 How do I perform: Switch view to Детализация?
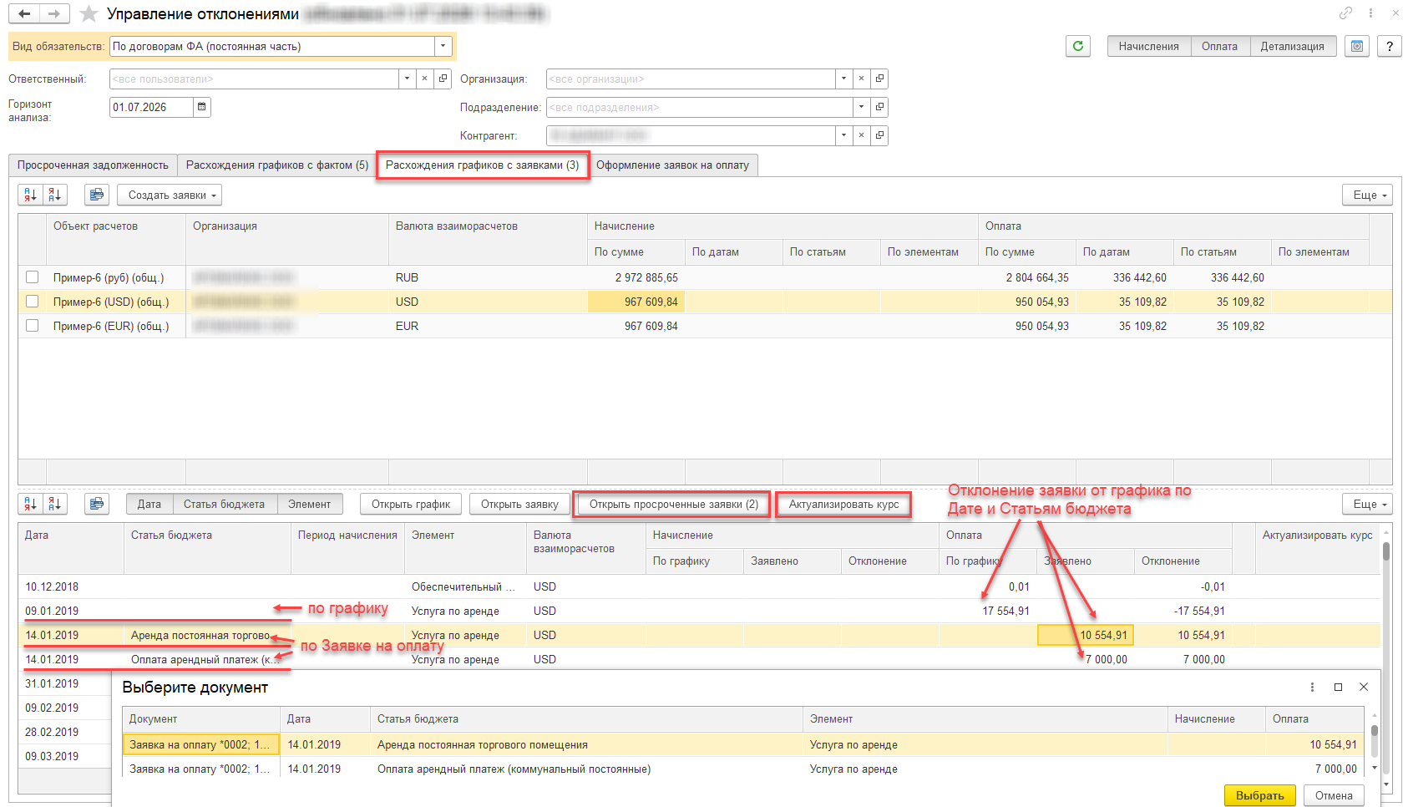tap(1293, 46)
